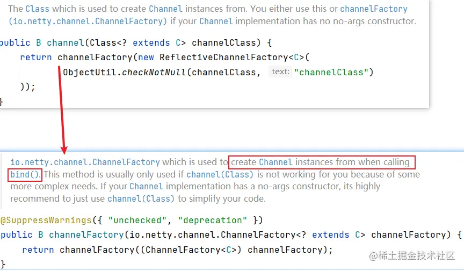Select the "unchecked" string literal

137,220
